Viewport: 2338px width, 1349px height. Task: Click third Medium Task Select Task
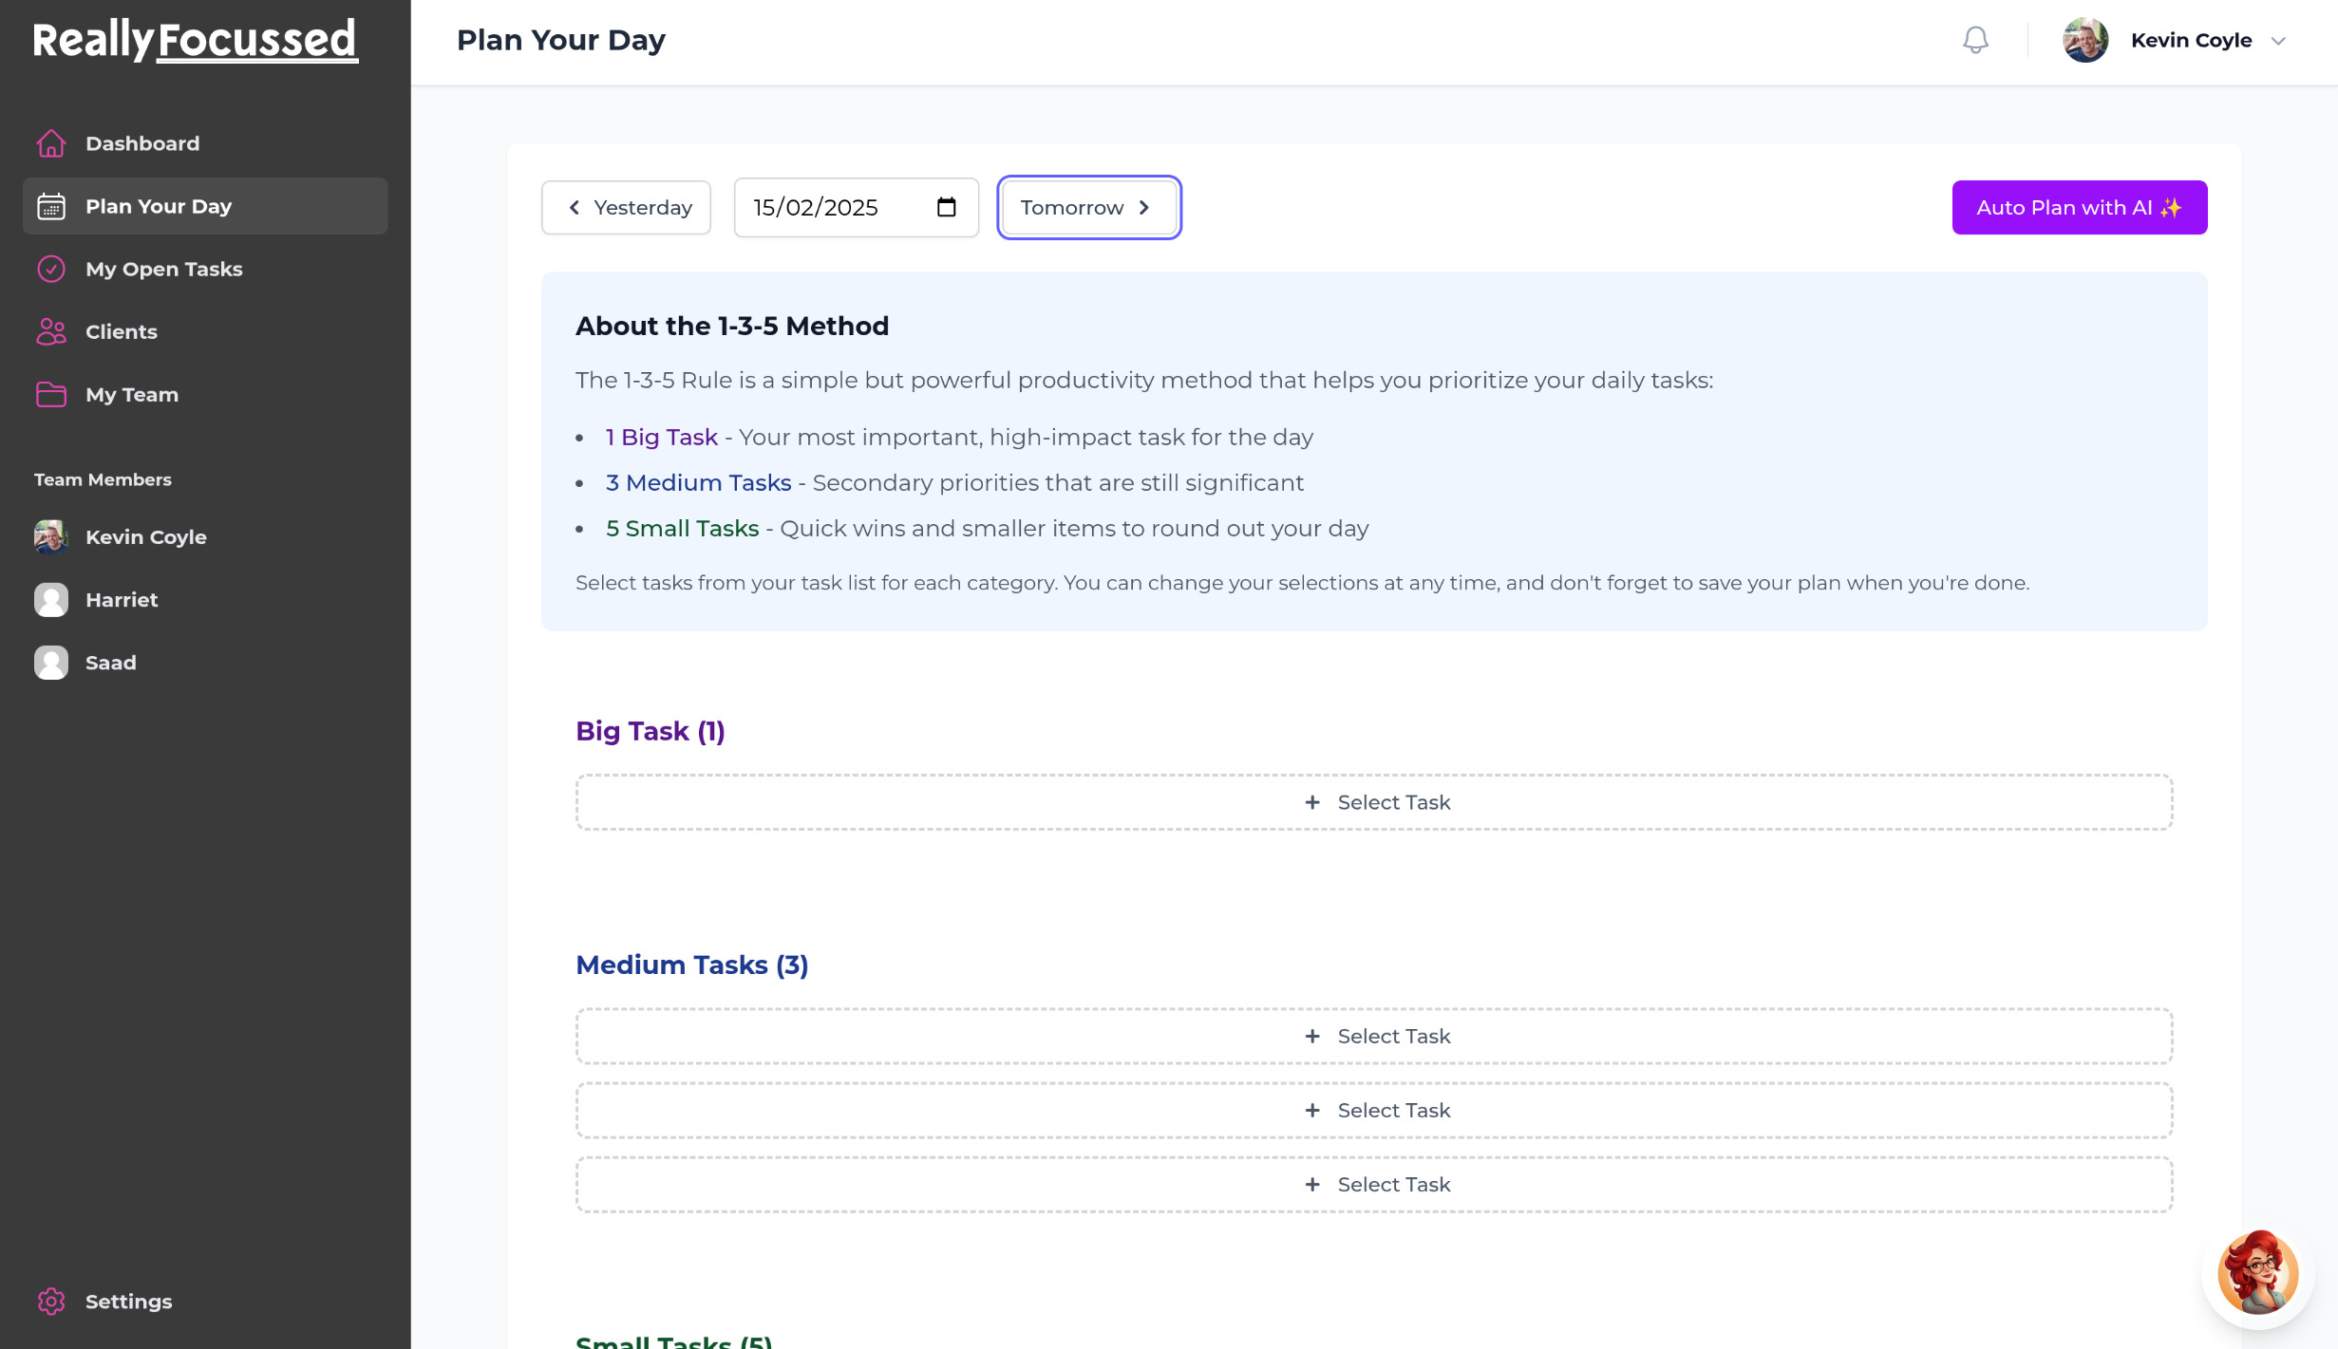click(x=1373, y=1184)
